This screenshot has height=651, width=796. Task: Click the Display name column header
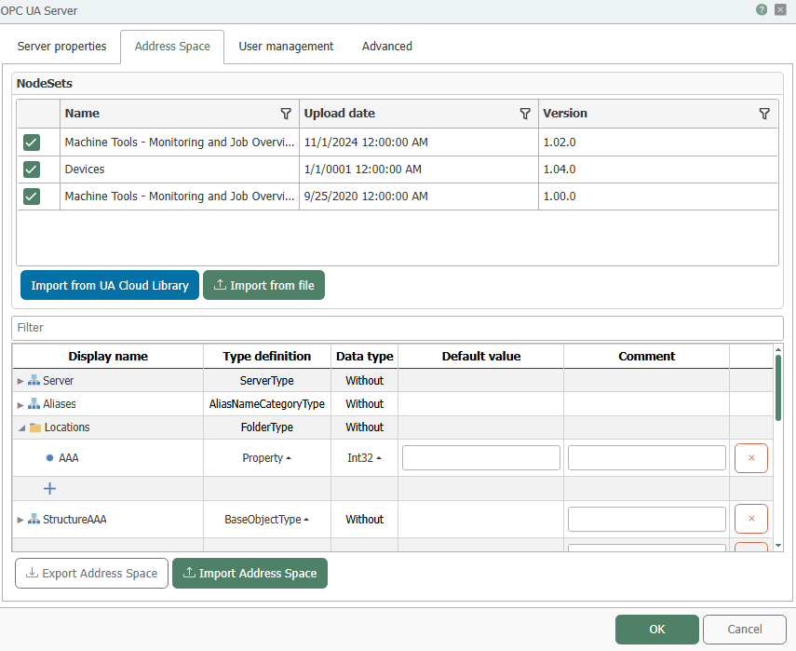tap(108, 357)
